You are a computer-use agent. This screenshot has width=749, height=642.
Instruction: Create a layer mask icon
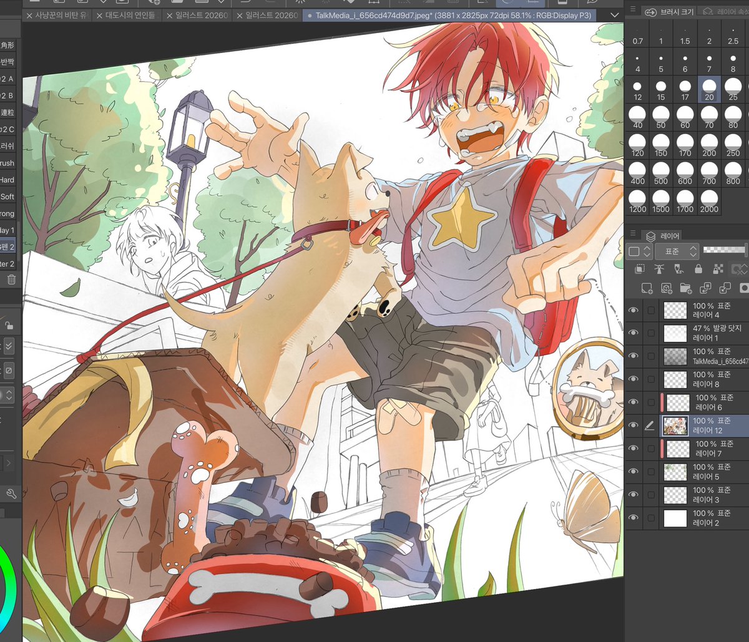(743, 288)
